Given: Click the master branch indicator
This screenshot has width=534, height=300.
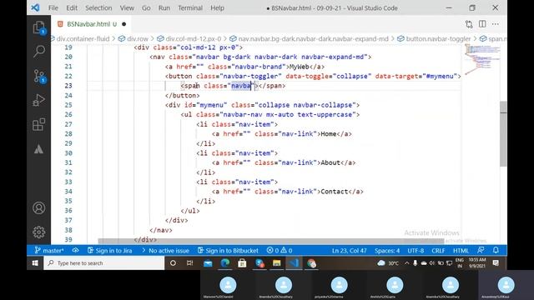Looking at the screenshot, I should click(x=49, y=251).
